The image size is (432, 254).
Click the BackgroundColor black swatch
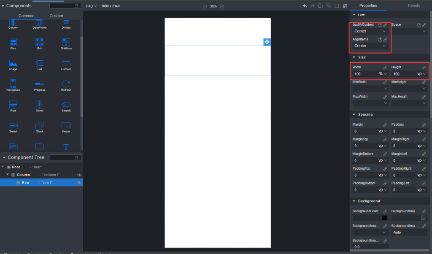(384, 218)
